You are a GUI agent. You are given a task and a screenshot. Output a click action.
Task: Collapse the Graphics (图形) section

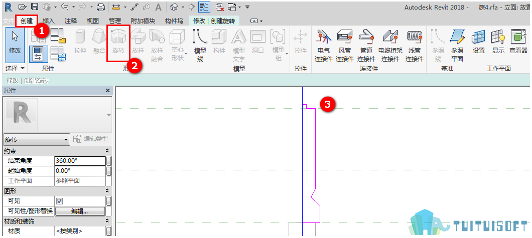(107, 191)
